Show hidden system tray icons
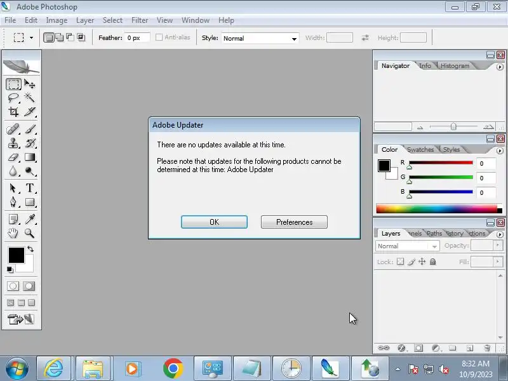Viewport: 508px width, 381px height. [x=398, y=369]
